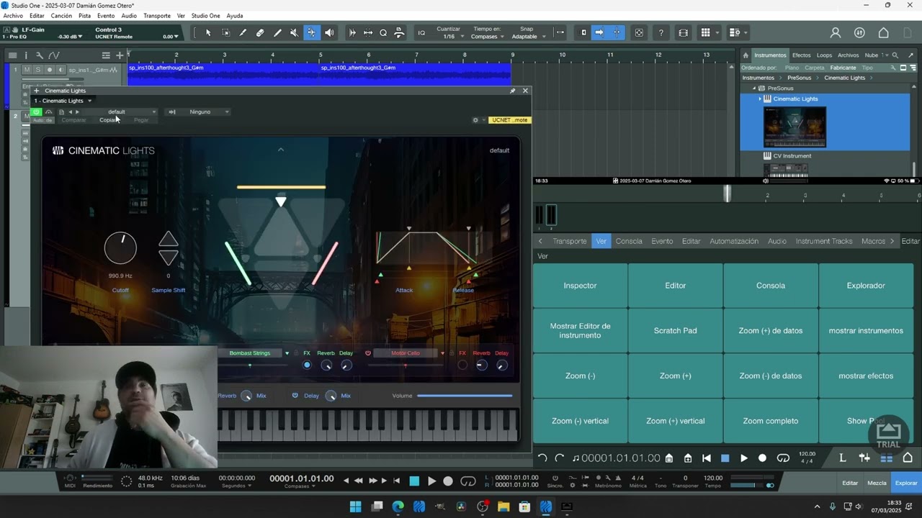Expand Cinematic Lights tree item in browser
The height and width of the screenshot is (518, 922).
point(759,99)
